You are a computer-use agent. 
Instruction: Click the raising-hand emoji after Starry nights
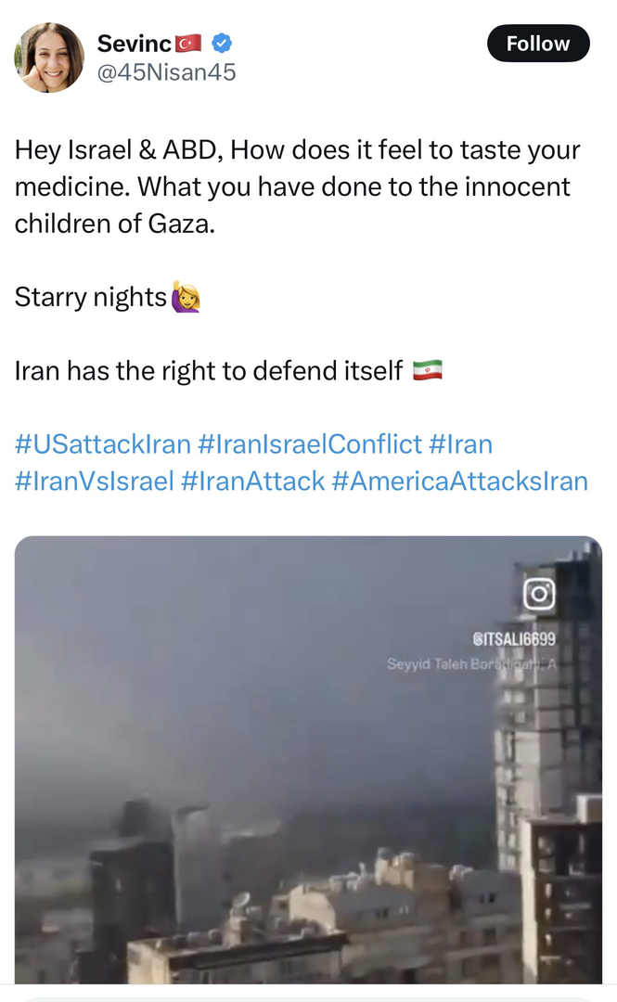[x=186, y=298]
